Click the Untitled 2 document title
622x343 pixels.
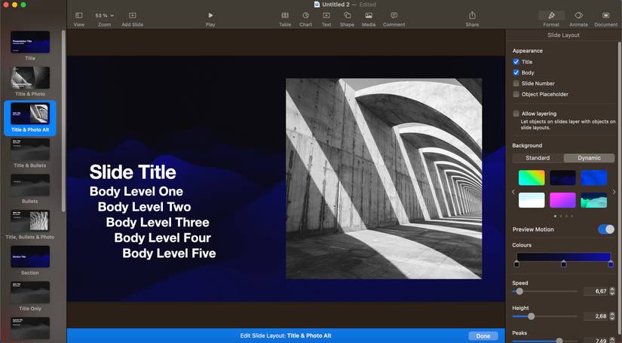pos(336,5)
